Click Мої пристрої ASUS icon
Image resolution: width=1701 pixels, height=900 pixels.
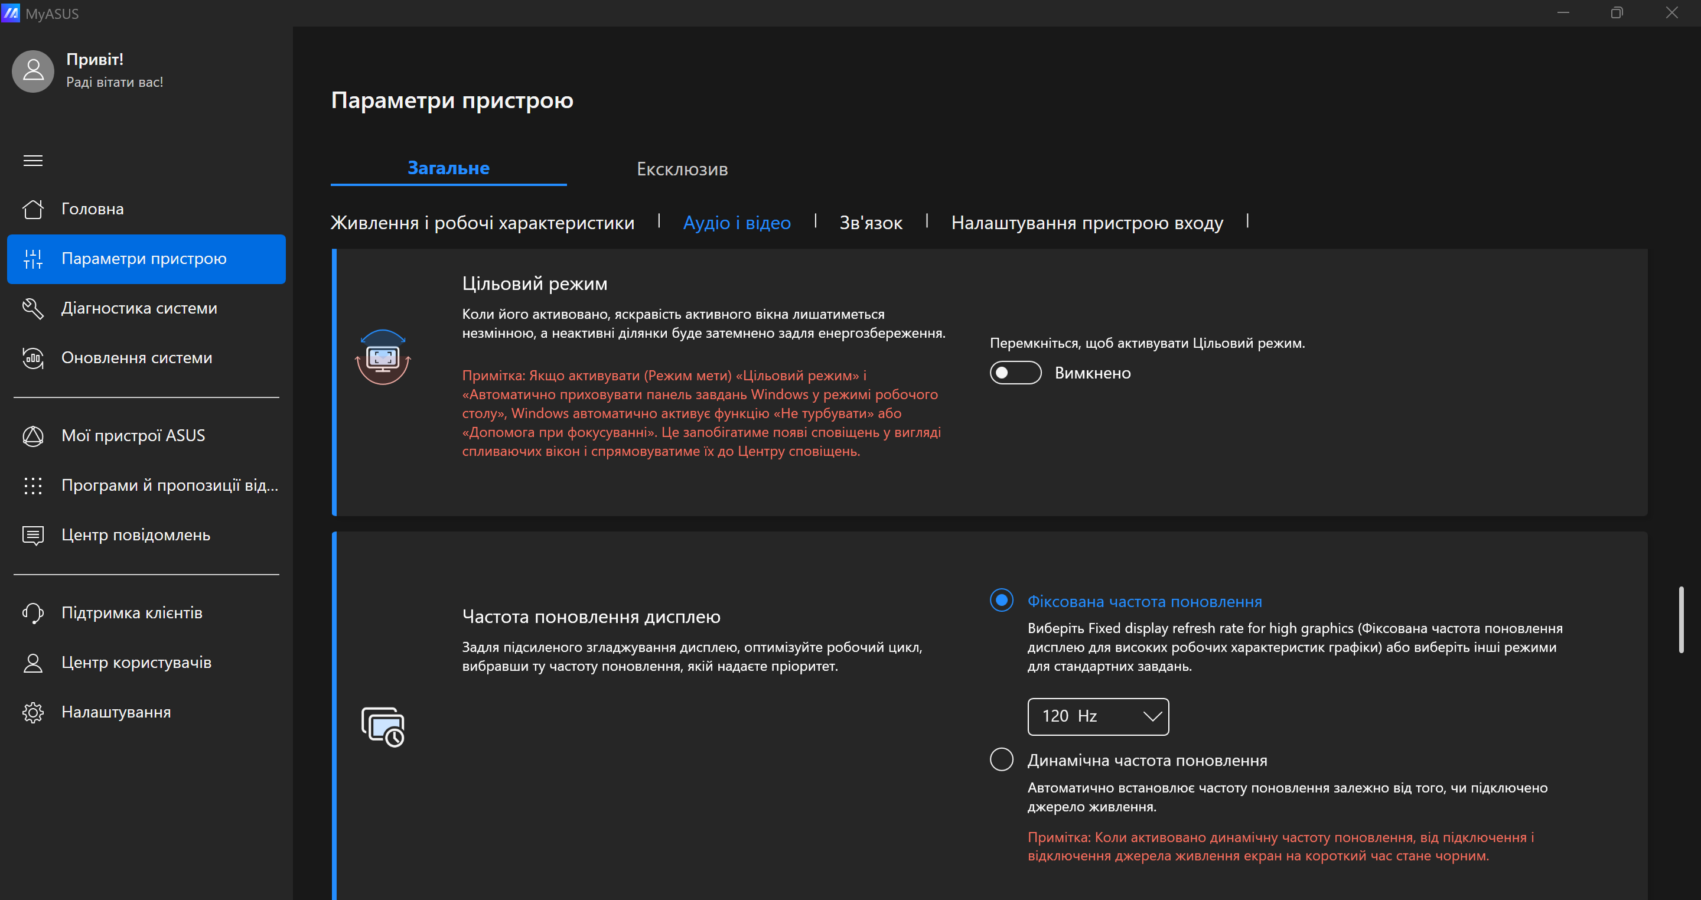[x=33, y=436]
